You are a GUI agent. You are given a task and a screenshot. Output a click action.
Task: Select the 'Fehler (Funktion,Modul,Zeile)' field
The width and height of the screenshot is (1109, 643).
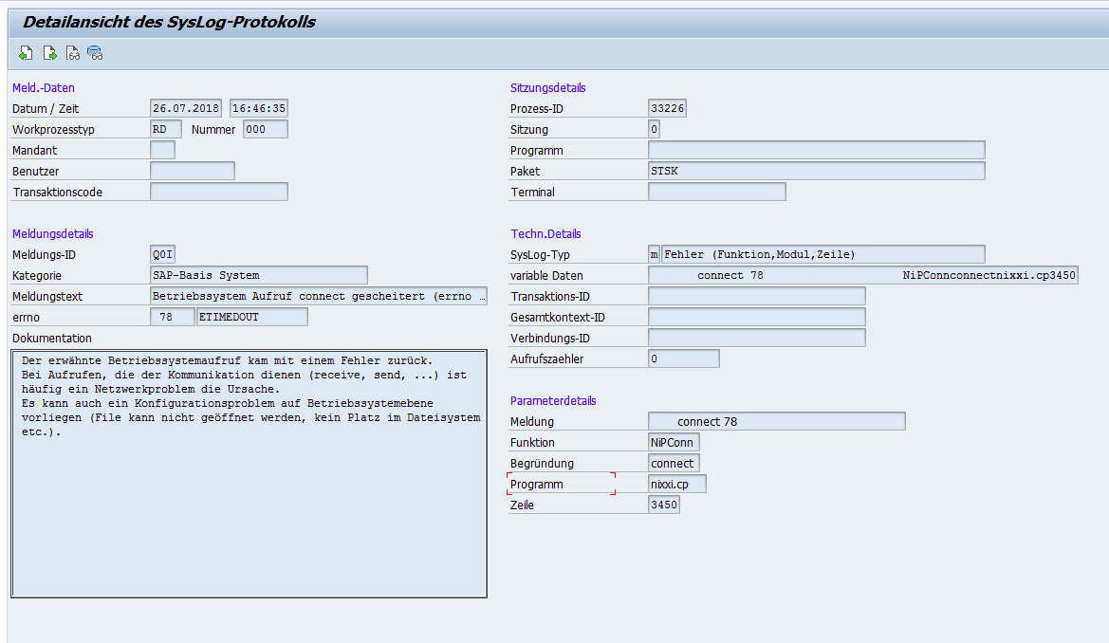tap(823, 255)
